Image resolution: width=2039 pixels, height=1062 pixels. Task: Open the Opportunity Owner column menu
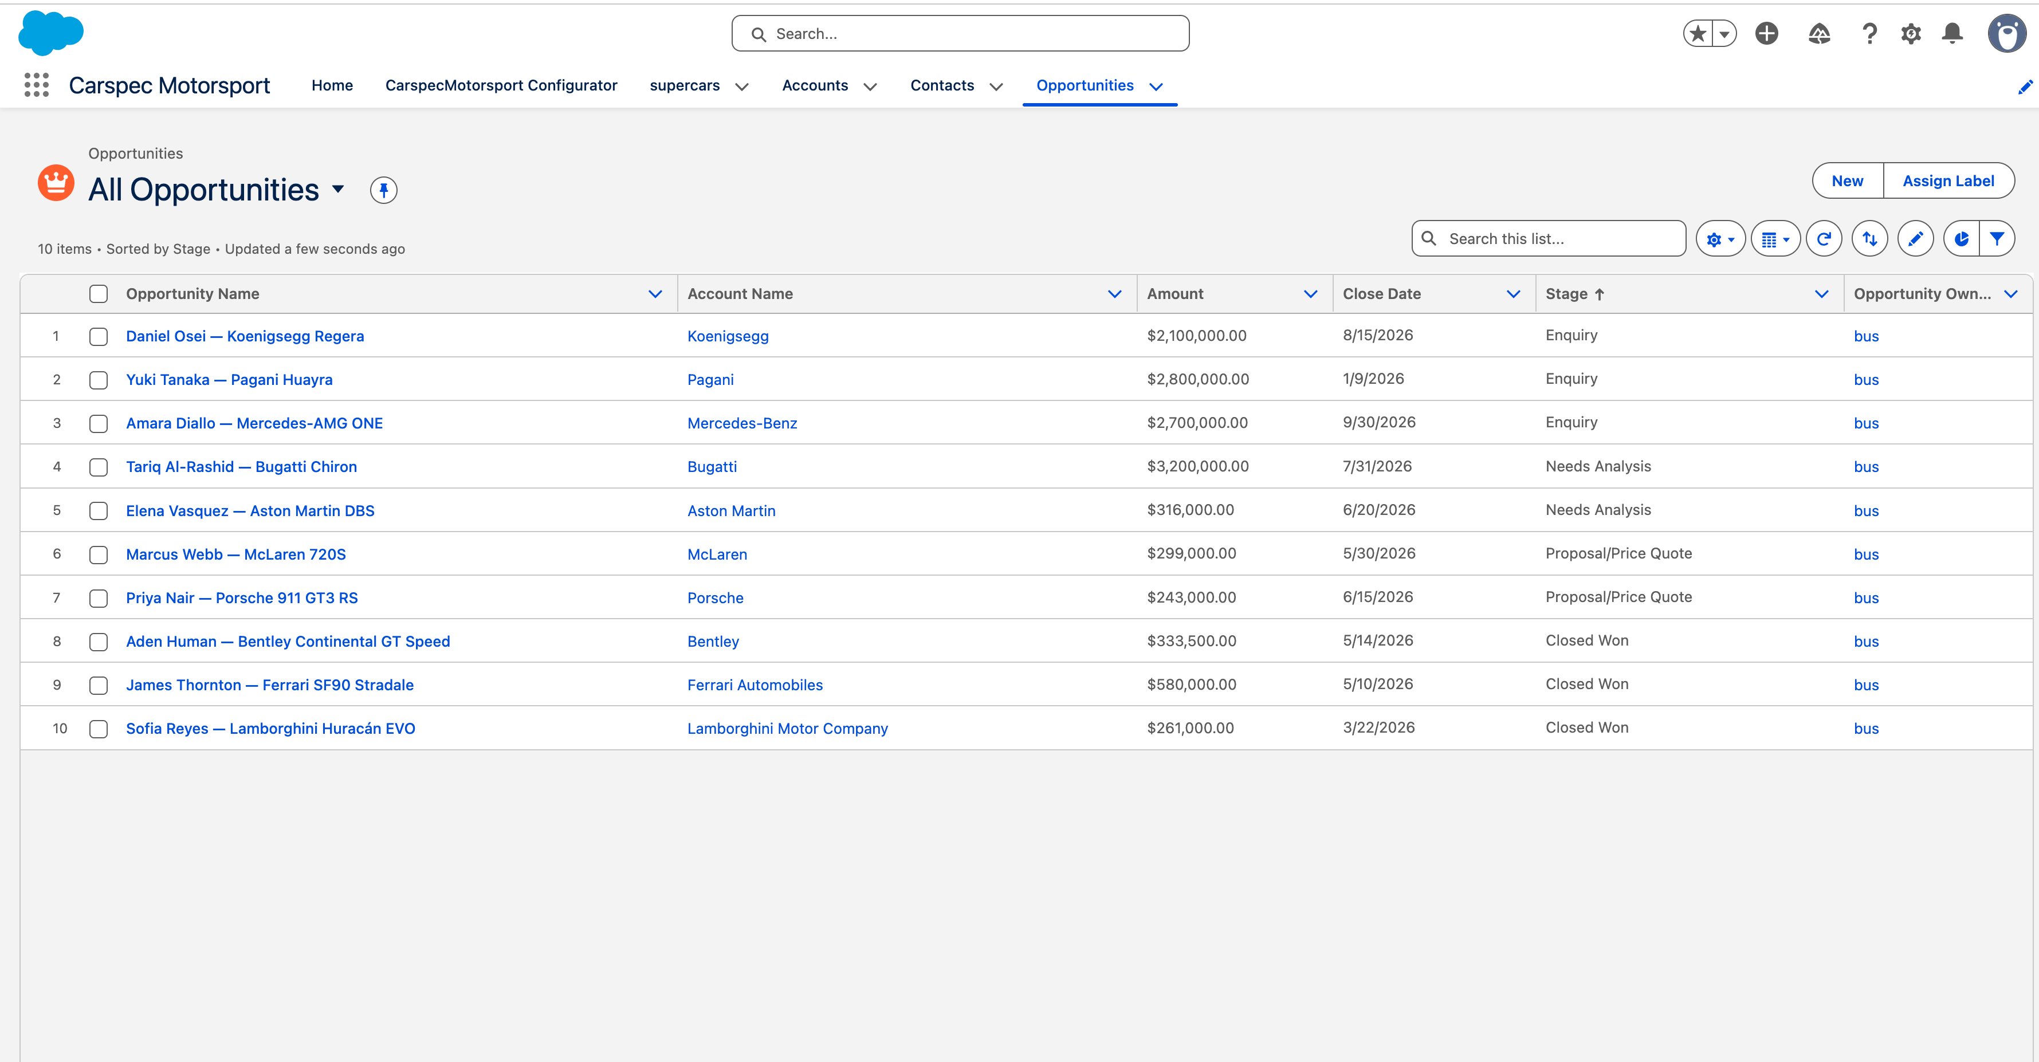(x=2010, y=294)
